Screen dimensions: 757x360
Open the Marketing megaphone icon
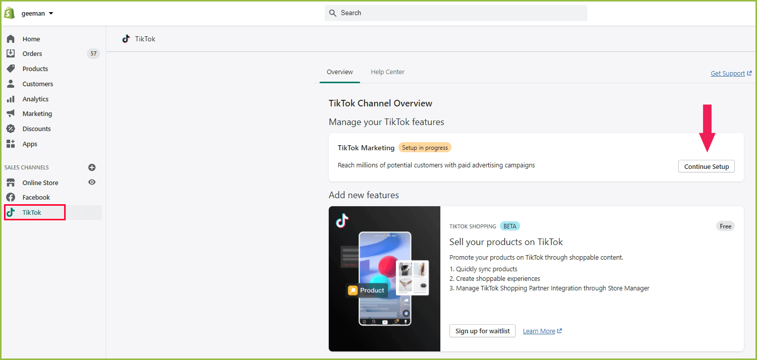pos(11,113)
